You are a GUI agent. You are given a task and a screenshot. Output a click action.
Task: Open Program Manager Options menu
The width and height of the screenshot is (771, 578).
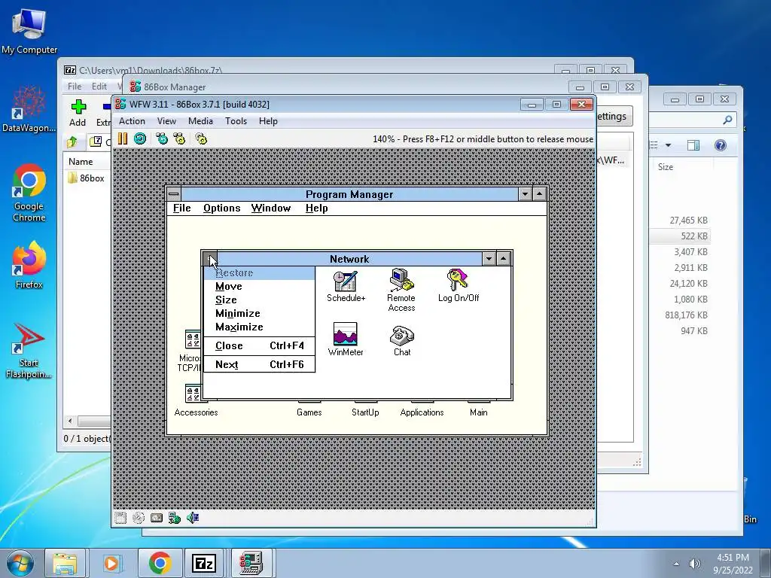[222, 208]
